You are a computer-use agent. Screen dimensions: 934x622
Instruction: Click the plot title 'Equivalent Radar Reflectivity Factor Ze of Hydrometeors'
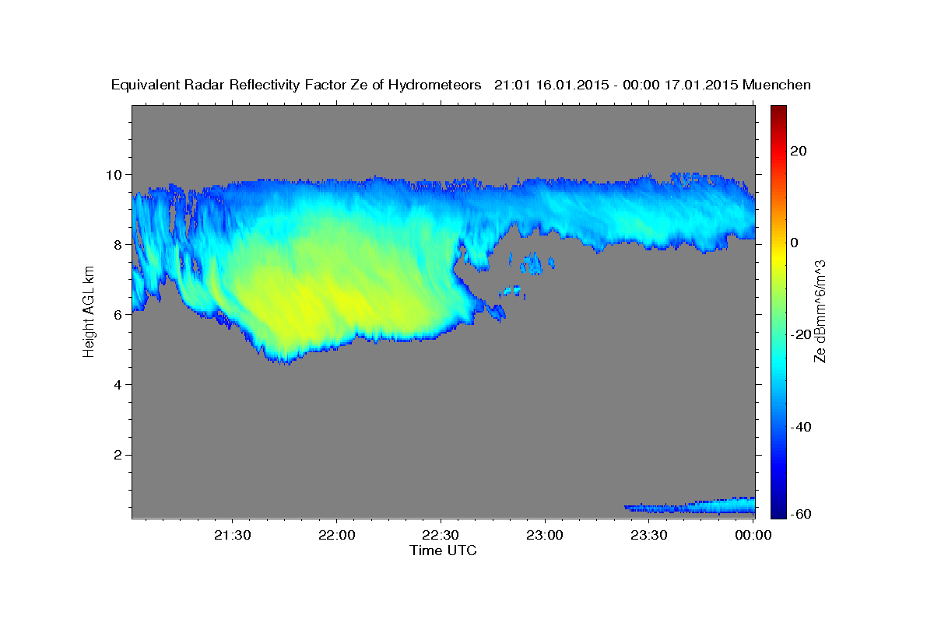tap(296, 85)
